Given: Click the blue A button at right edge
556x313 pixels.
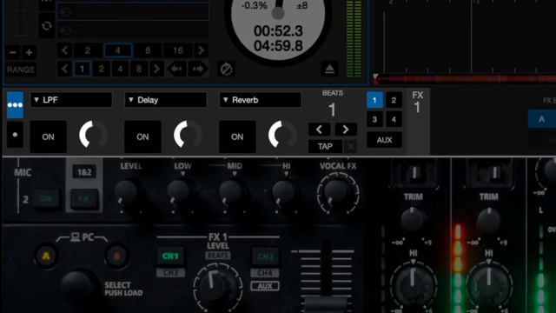Looking at the screenshot, I should click(542, 119).
